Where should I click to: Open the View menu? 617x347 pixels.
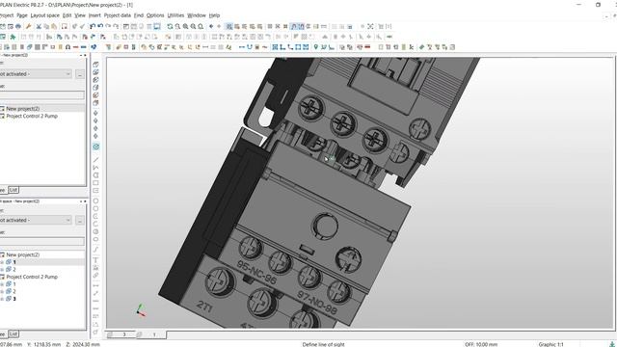pyautogui.click(x=80, y=15)
